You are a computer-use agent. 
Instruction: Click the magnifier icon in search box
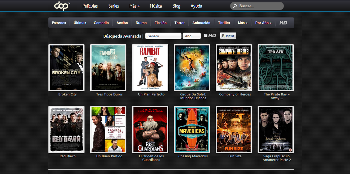pos(235,6)
